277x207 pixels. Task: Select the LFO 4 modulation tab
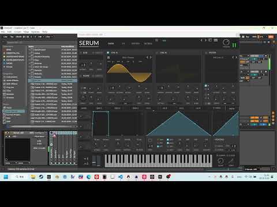point(198,108)
